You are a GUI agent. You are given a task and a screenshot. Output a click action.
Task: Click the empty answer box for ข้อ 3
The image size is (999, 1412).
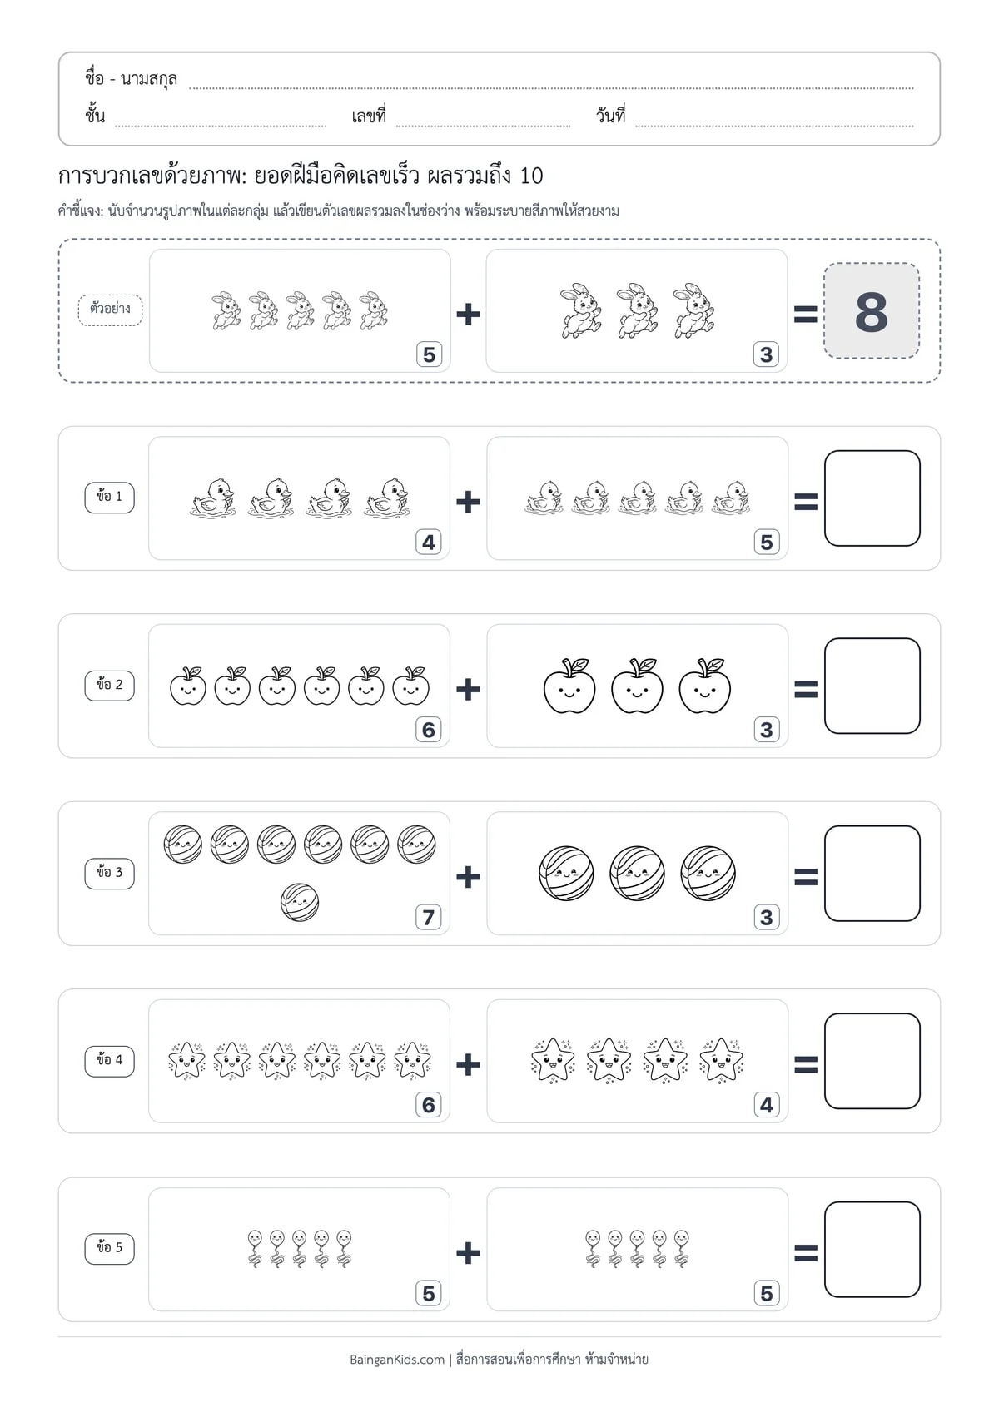pos(872,874)
